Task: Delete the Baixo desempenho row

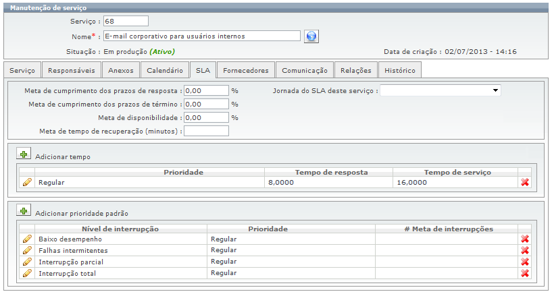Action: pyautogui.click(x=524, y=239)
